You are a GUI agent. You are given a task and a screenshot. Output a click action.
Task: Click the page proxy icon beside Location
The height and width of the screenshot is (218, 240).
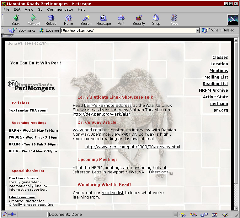(x=41, y=30)
